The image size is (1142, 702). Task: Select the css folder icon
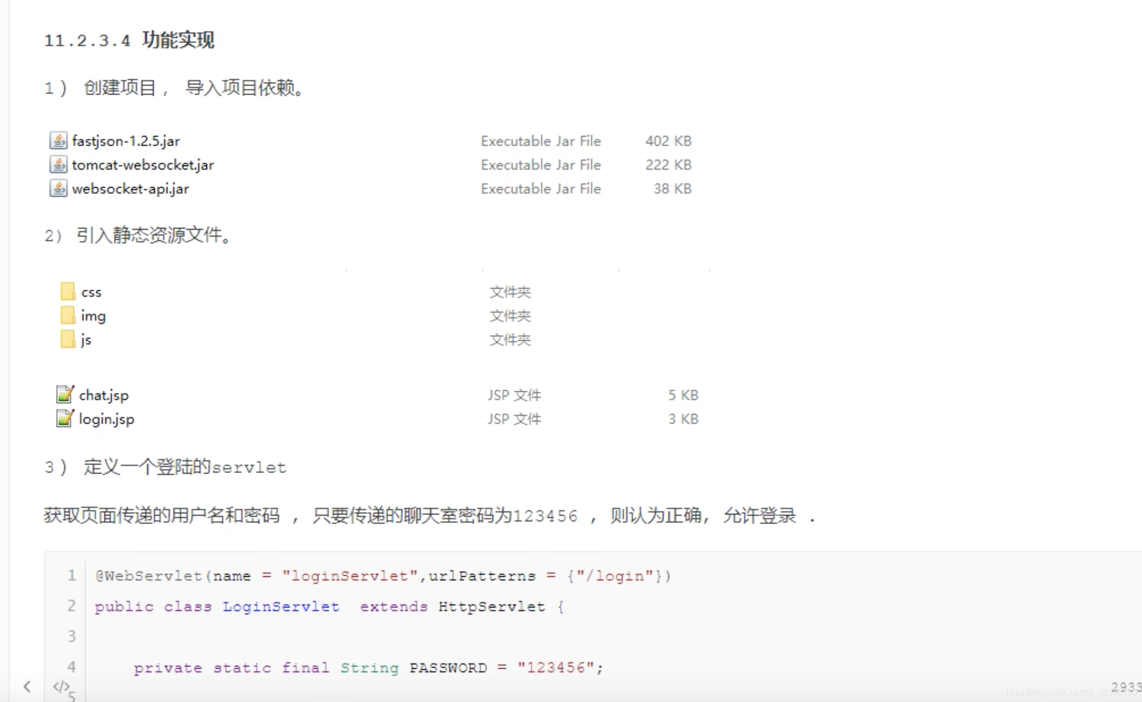(x=68, y=291)
